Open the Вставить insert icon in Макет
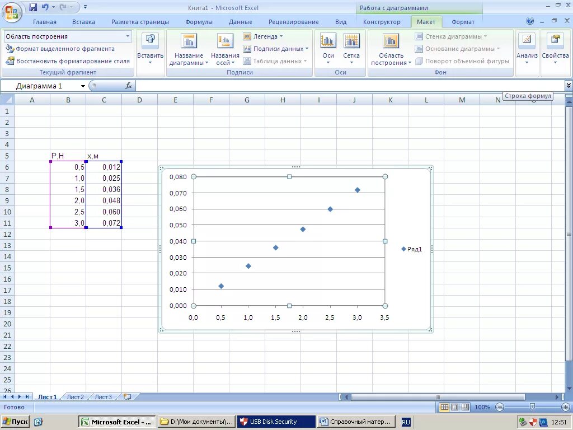The width and height of the screenshot is (573, 430). click(150, 49)
